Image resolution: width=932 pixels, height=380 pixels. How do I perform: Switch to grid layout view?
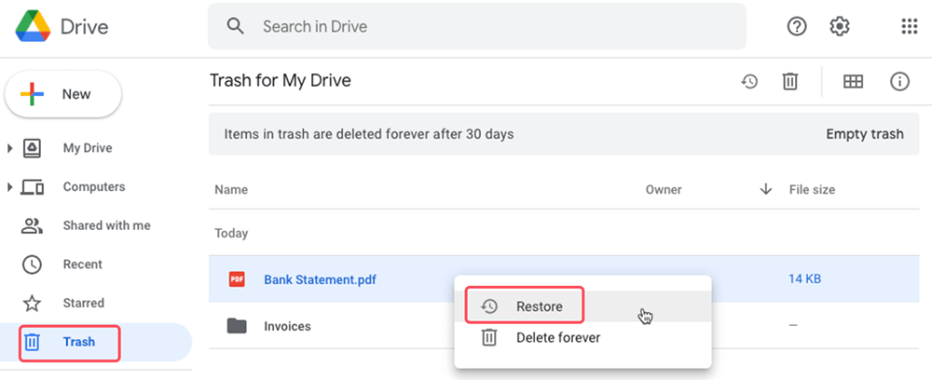click(853, 81)
